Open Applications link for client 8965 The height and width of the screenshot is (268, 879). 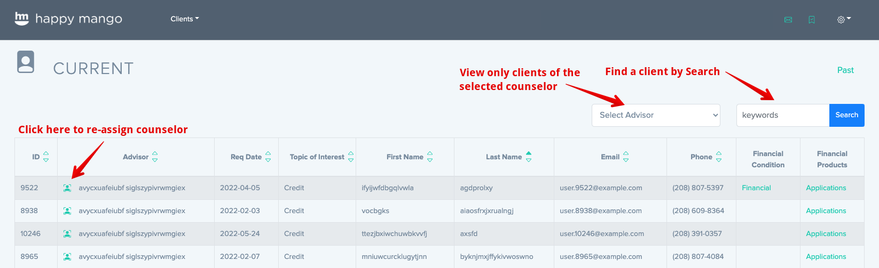(x=826, y=256)
